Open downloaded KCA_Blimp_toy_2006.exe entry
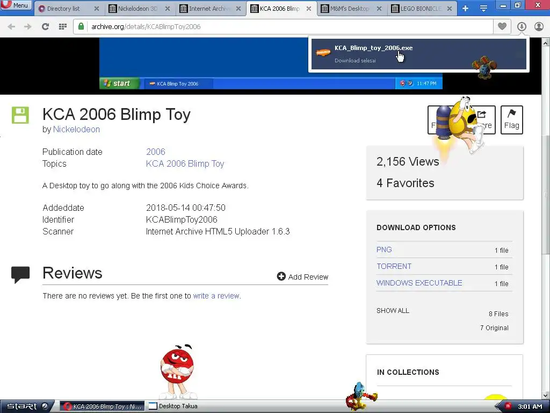Image resolution: width=550 pixels, height=413 pixels. point(419,54)
